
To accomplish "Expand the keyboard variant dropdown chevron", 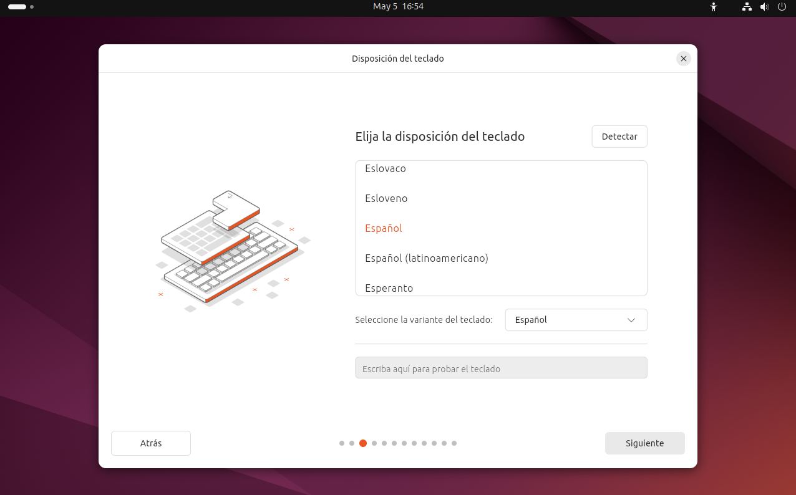I will (631, 320).
